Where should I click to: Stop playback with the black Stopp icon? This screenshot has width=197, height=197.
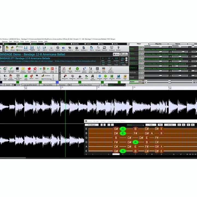(17, 69)
